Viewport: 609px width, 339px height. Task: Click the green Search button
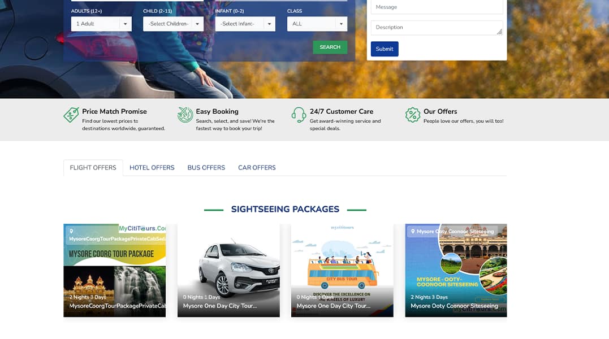(x=330, y=47)
